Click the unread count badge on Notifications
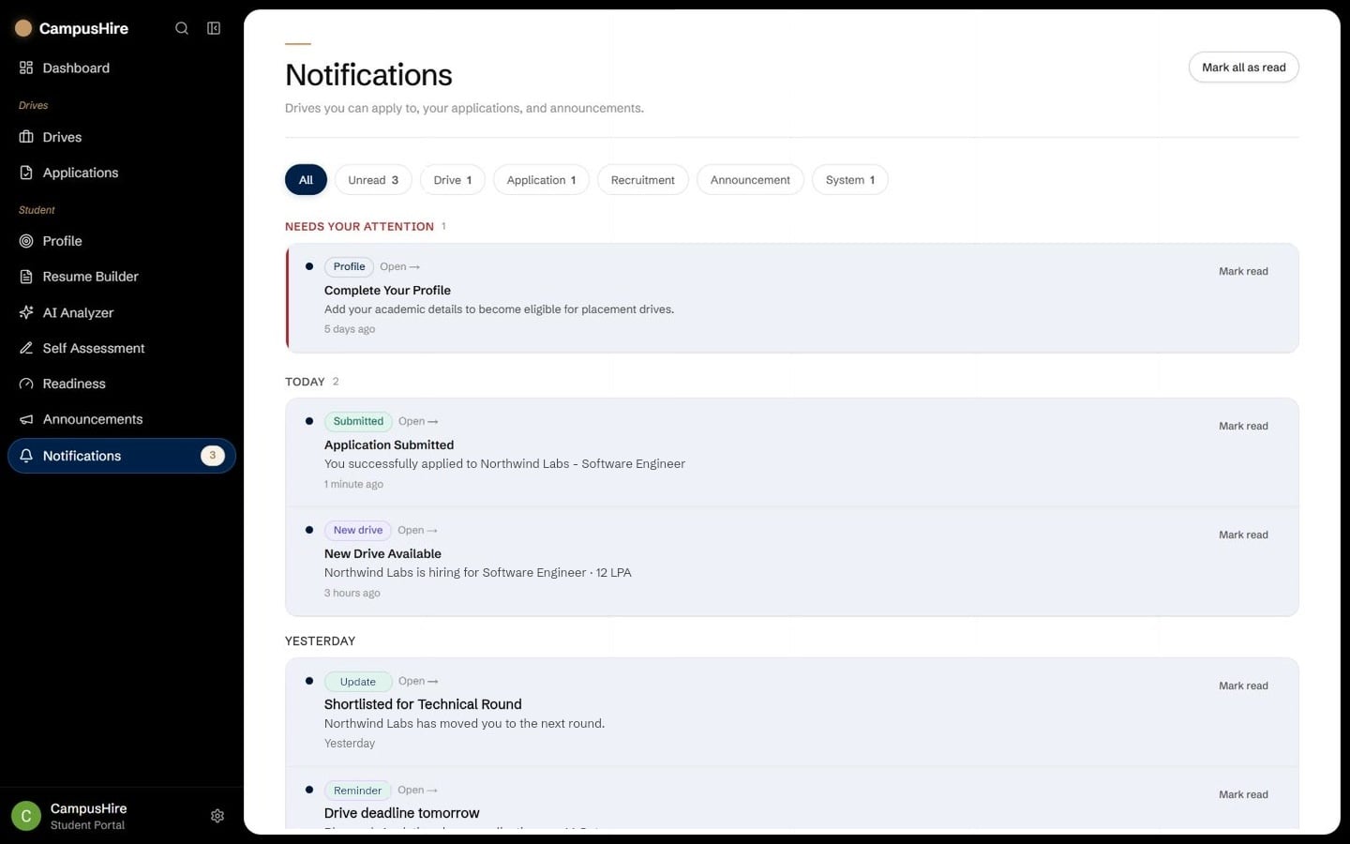Screen dimensions: 1350x844 click(213, 456)
